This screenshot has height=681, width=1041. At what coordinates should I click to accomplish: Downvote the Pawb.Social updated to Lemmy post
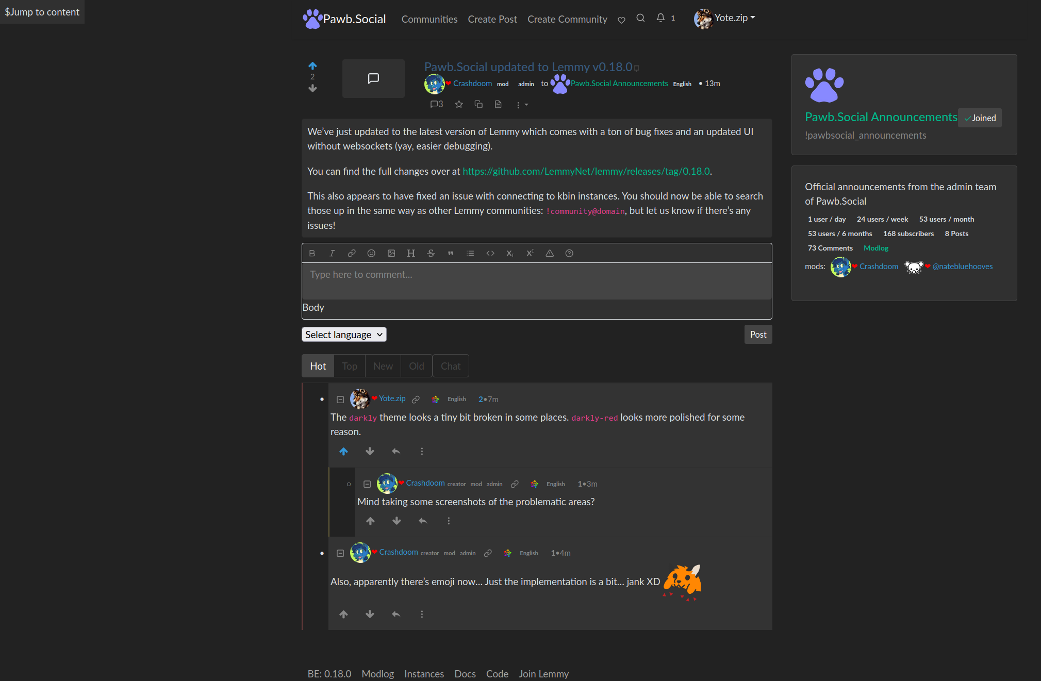click(312, 88)
